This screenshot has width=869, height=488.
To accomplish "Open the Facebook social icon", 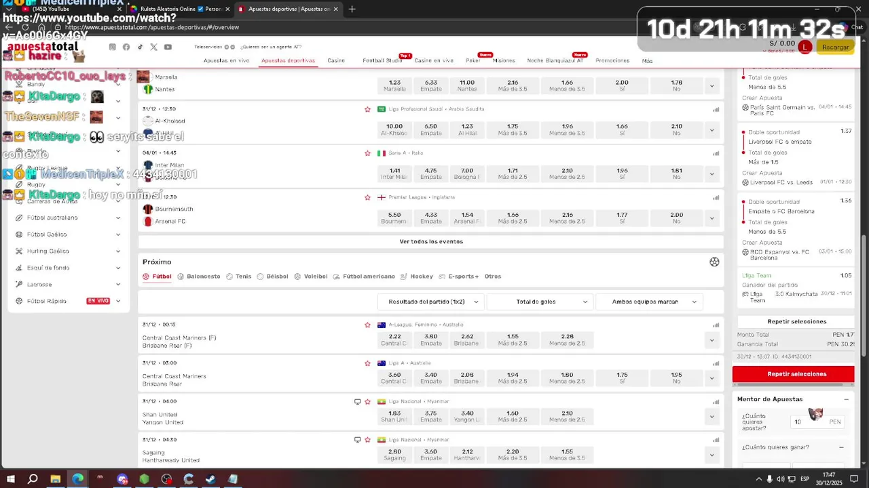I will point(126,47).
